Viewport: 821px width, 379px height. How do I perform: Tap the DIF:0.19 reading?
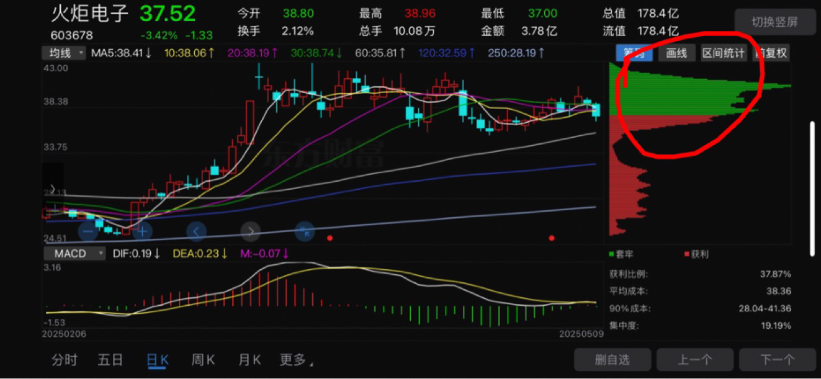(x=137, y=253)
